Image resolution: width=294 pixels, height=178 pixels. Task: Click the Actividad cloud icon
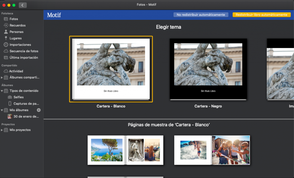click(x=6, y=71)
